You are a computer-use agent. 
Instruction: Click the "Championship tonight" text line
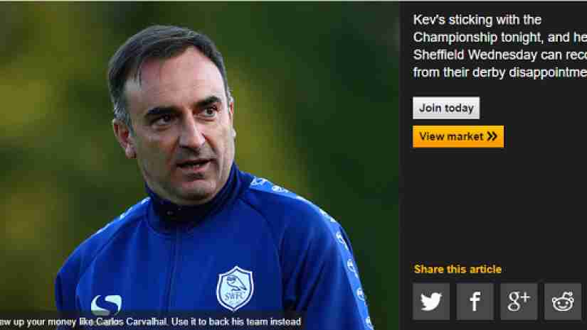coord(499,38)
